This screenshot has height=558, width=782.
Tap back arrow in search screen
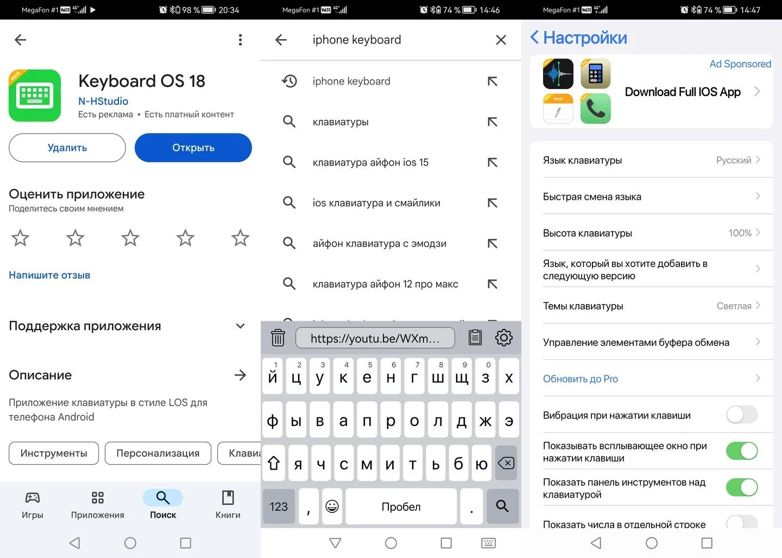click(281, 40)
